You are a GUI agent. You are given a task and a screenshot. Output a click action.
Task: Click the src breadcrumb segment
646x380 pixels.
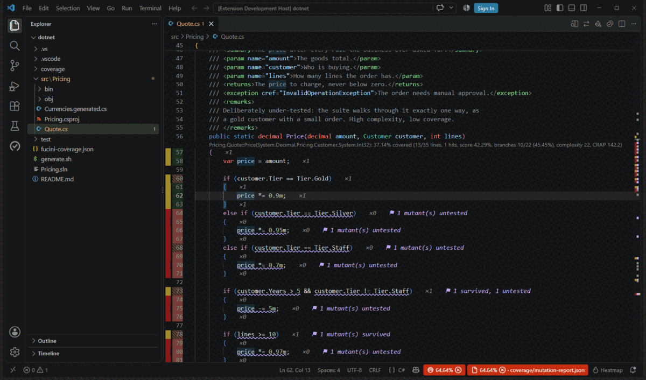pos(175,37)
